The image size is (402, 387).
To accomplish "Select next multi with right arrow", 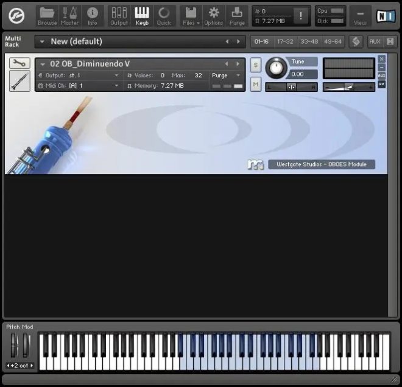I will [238, 41].
